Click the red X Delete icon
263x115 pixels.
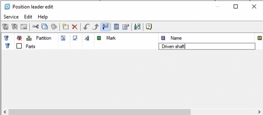coord(75,27)
